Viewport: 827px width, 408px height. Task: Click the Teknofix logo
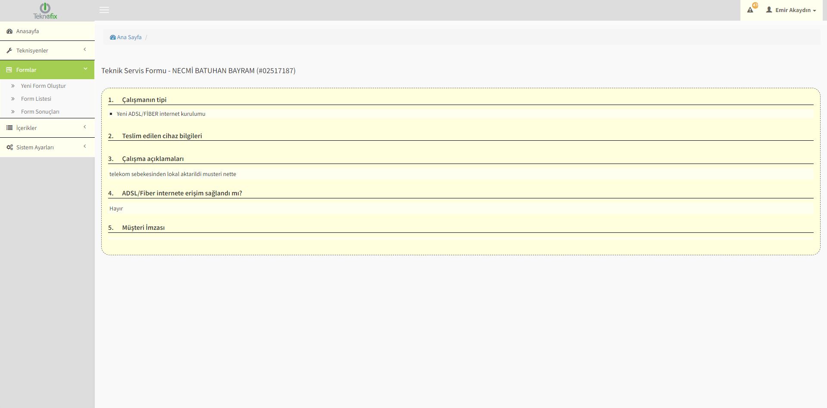[45, 11]
